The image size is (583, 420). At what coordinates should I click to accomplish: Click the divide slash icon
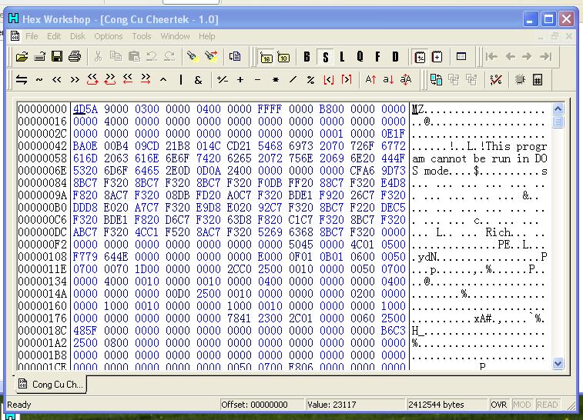(x=293, y=79)
